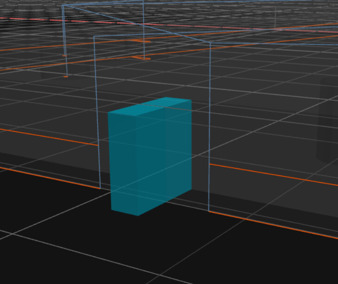Click the small orange marker under the distant wireframe
This screenshot has width=338, height=284.
pyautogui.click(x=65, y=76)
